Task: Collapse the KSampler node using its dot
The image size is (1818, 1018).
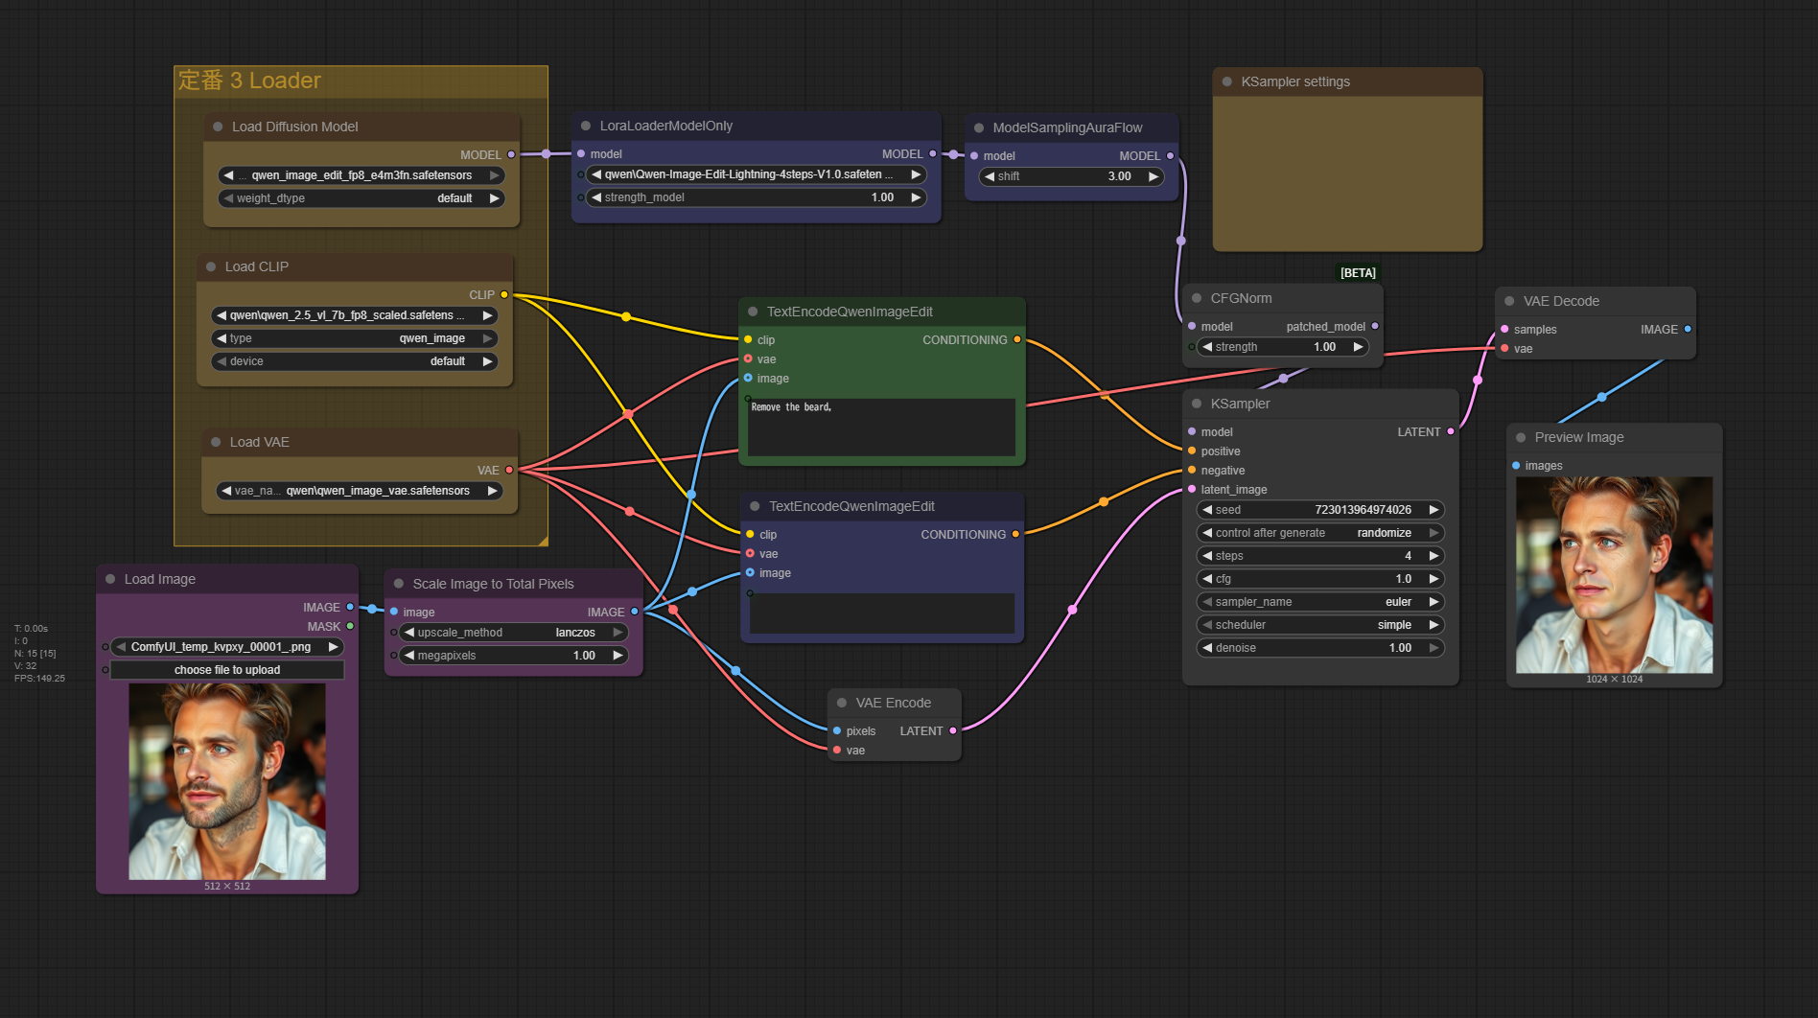Action: [x=1197, y=404]
